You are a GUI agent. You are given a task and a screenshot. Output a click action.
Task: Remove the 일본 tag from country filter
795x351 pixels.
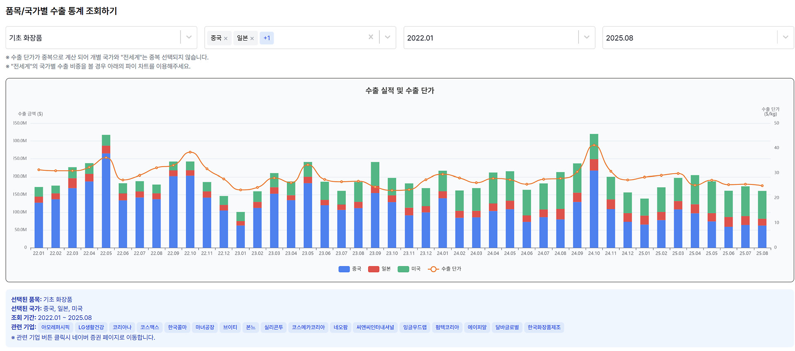252,39
